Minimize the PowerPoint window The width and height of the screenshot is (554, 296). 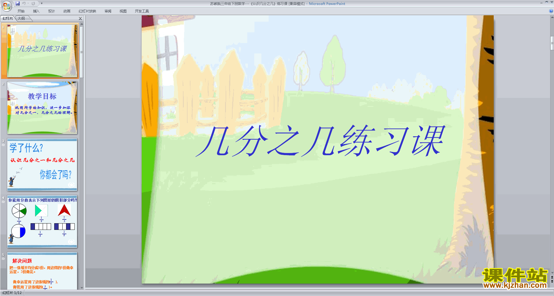tap(541, 3)
